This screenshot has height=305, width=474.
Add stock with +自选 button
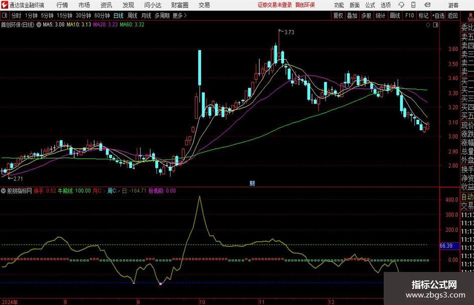(x=438, y=16)
